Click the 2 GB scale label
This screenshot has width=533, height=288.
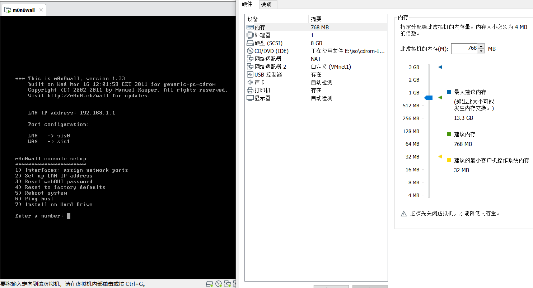[414, 80]
